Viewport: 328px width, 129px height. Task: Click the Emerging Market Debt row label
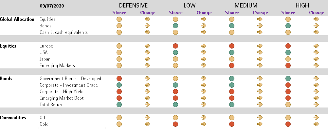(x=62, y=98)
